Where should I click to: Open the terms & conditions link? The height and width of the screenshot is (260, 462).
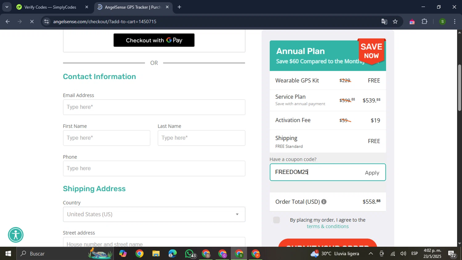click(328, 226)
